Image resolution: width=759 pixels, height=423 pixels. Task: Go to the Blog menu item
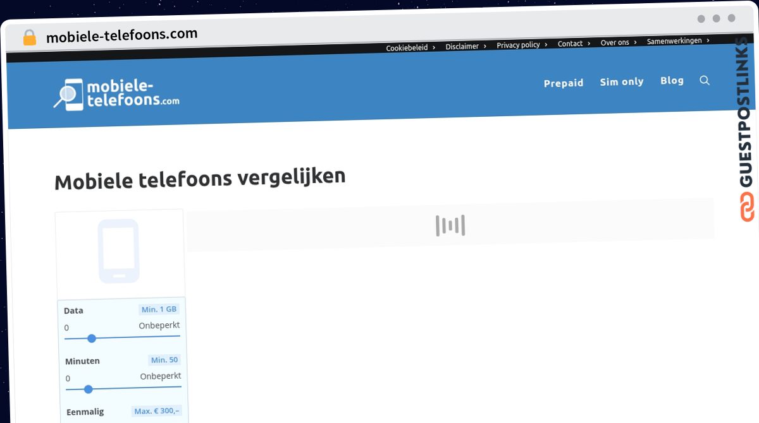click(x=672, y=80)
